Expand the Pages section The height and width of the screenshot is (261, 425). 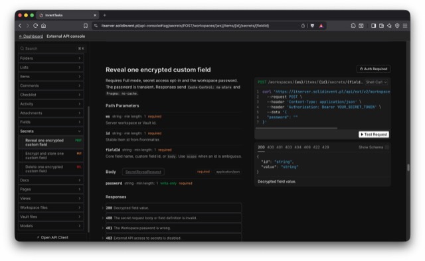click(x=50, y=189)
